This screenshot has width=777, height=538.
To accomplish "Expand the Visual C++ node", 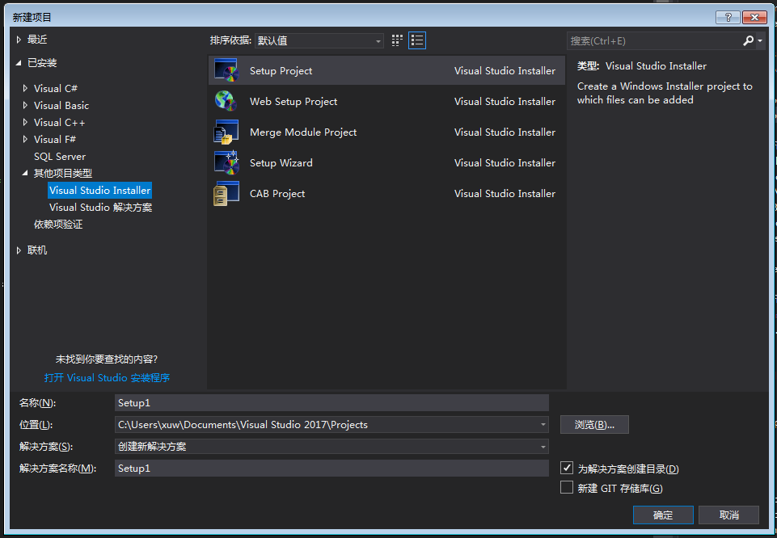I will tap(25, 122).
